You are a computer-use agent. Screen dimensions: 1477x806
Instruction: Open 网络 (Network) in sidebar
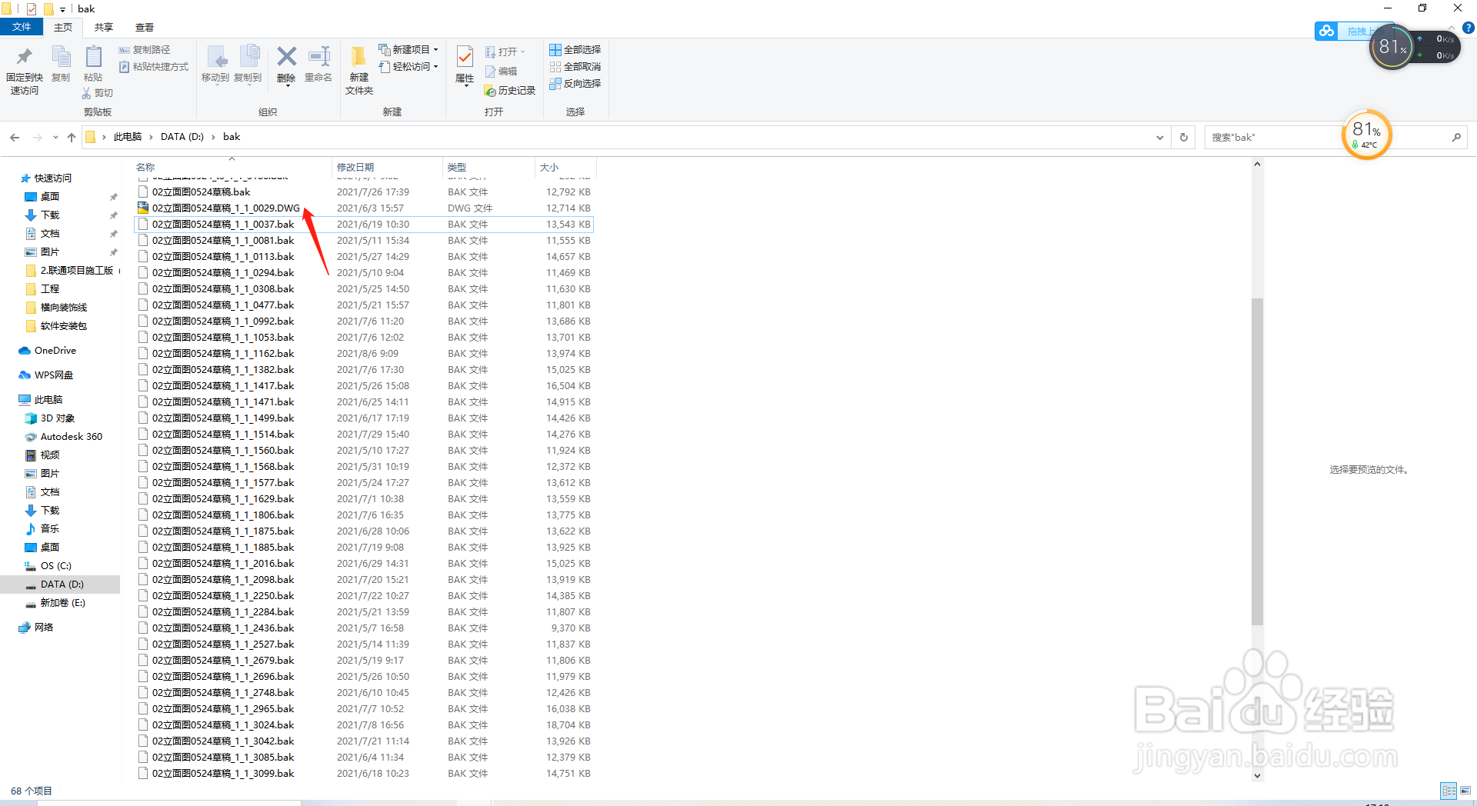44,628
